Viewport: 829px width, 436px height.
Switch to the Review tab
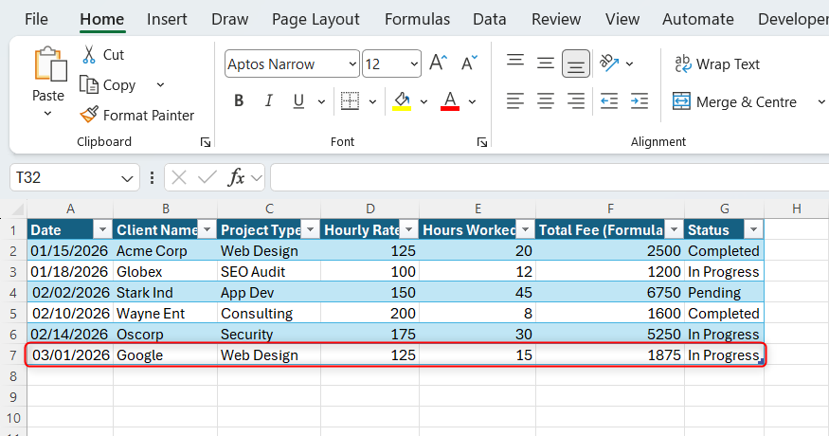tap(556, 20)
